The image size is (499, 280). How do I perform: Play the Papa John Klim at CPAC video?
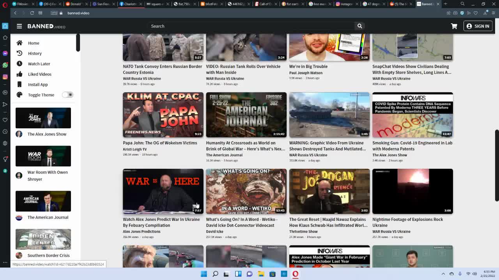coord(163,115)
